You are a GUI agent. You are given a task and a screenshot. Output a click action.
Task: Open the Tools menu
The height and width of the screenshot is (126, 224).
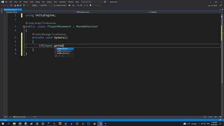[x=55, y=2]
